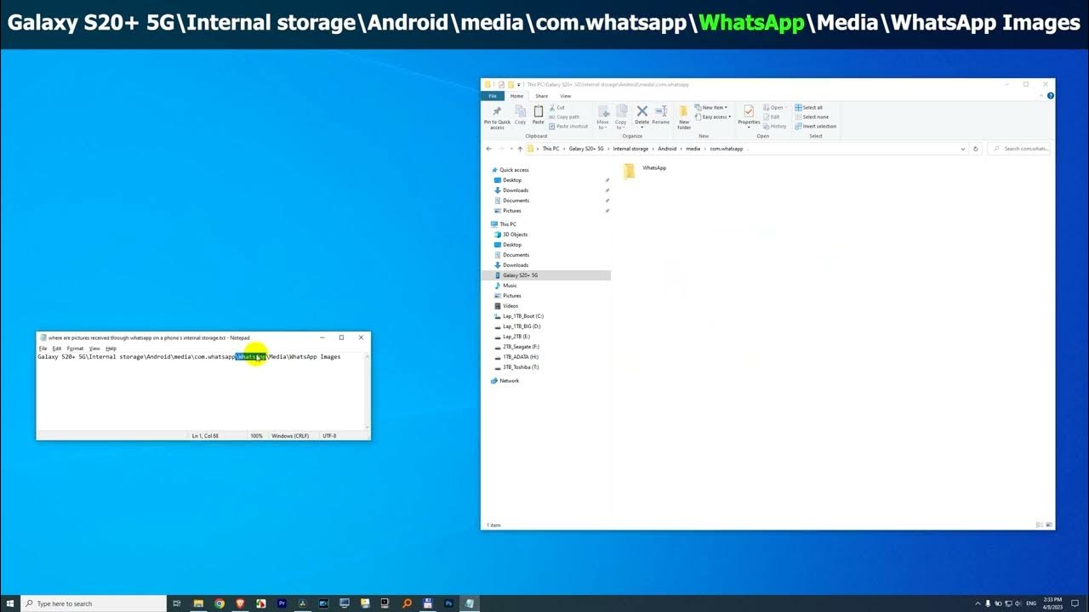
Task: Click Internal storage in the address bar
Action: click(x=630, y=149)
